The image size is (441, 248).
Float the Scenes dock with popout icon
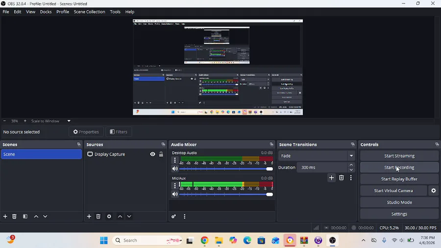[79, 144]
